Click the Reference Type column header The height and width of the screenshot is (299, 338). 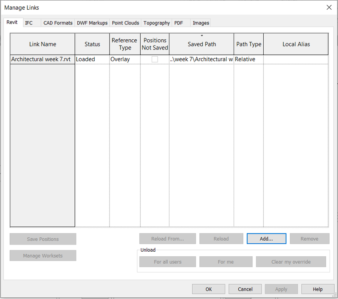click(x=125, y=44)
